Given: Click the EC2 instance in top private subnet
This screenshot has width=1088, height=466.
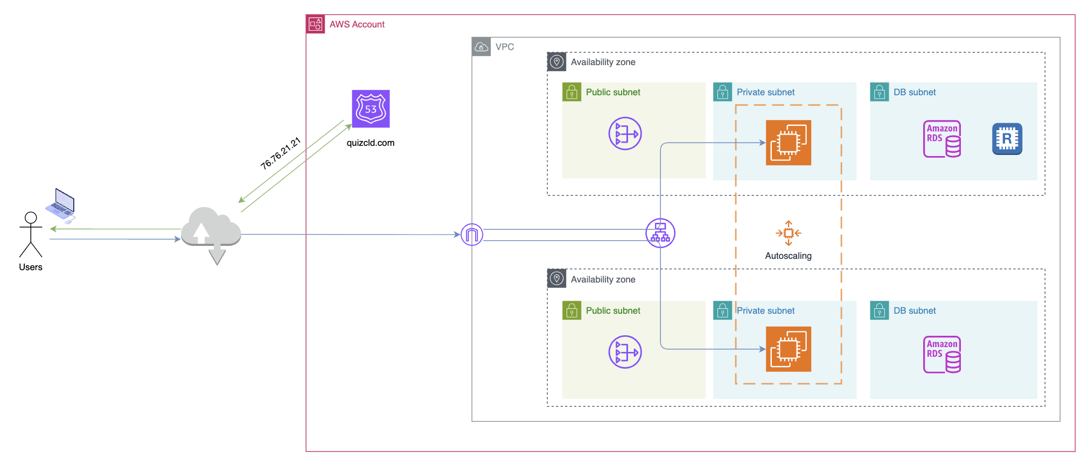Looking at the screenshot, I should click(788, 143).
